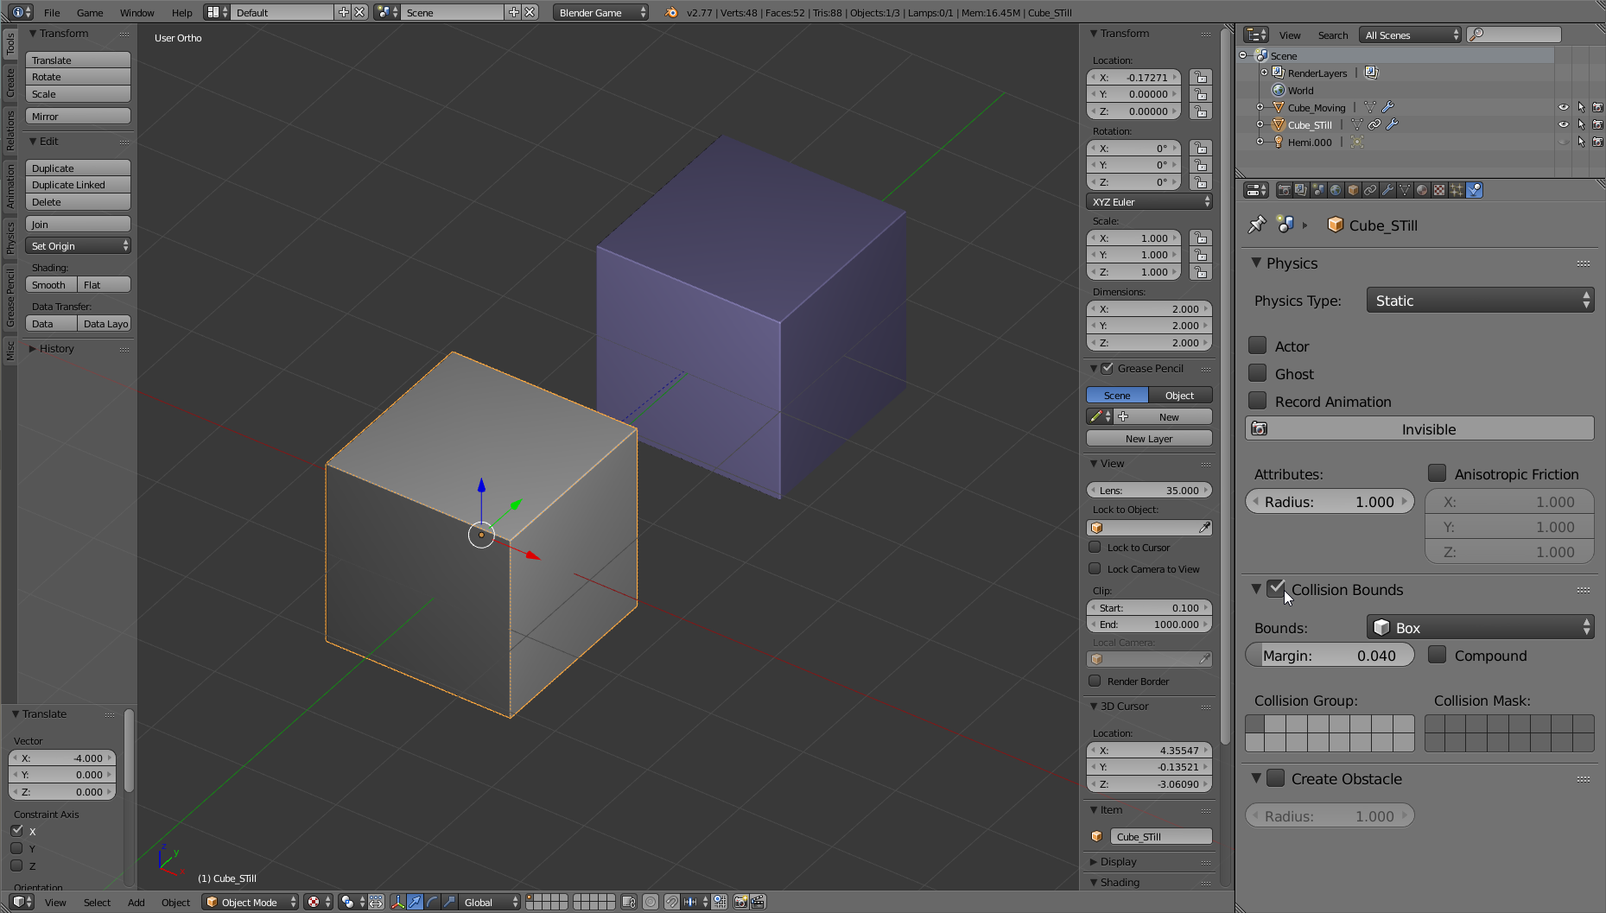Adjust the Attributes Radius 1.000 field
Screen dimensions: 1606x913
(1330, 501)
